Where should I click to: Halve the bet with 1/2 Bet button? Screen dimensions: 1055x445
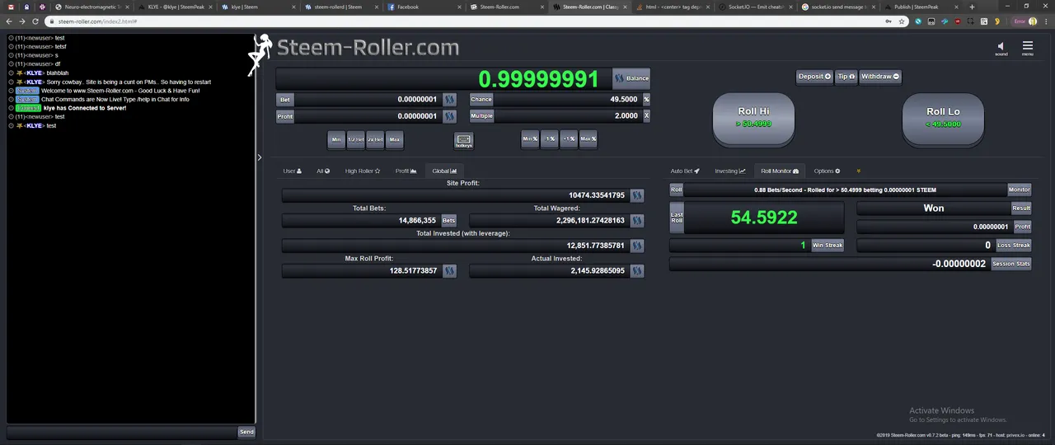pos(356,139)
